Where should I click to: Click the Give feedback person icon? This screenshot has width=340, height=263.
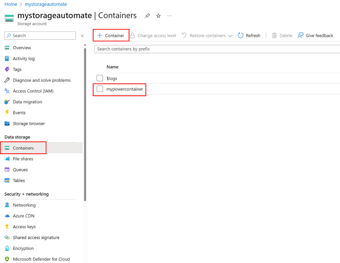click(300, 35)
